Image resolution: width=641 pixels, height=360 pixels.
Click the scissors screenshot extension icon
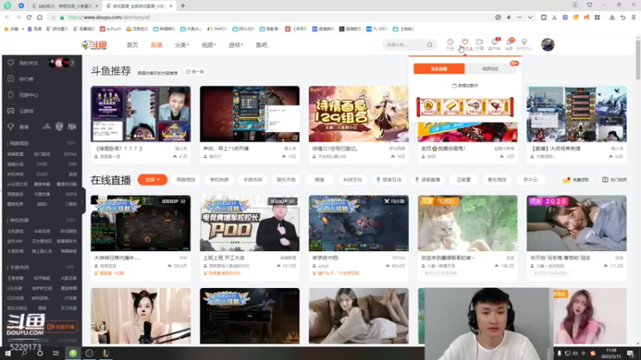pyautogui.click(x=554, y=17)
